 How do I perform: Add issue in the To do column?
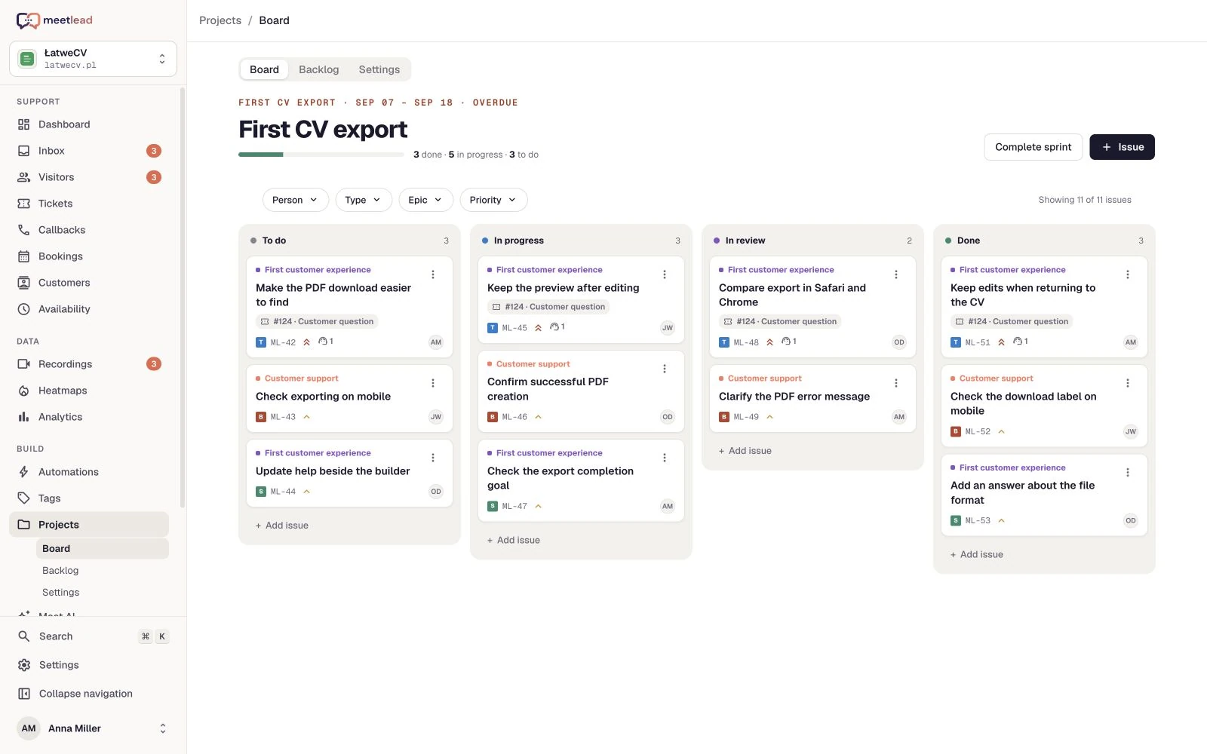point(282,526)
